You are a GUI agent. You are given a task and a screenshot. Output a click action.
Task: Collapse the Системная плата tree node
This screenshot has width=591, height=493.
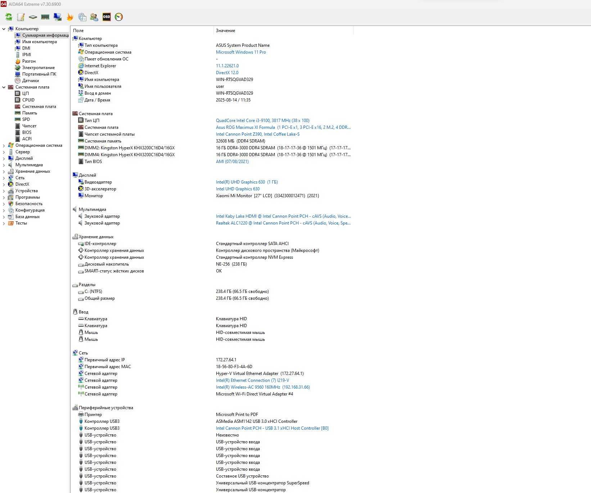[4, 87]
